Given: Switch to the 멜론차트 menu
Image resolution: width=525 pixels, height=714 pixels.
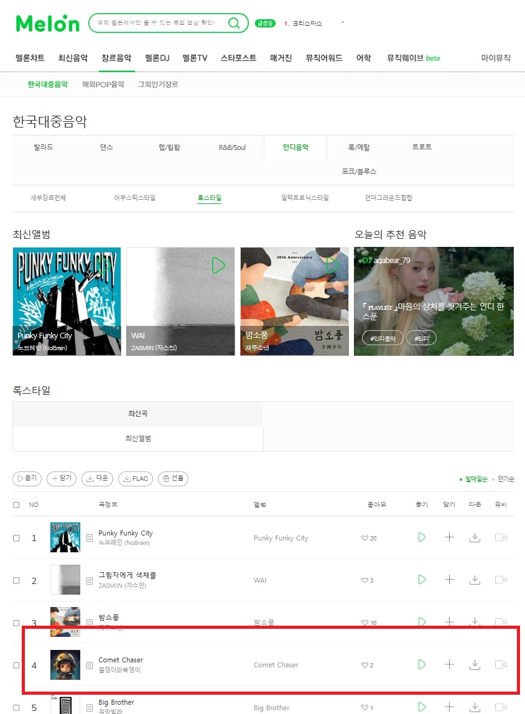Looking at the screenshot, I should click(x=30, y=58).
